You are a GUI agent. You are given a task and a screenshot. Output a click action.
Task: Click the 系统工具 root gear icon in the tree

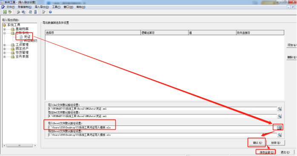coord(4,25)
